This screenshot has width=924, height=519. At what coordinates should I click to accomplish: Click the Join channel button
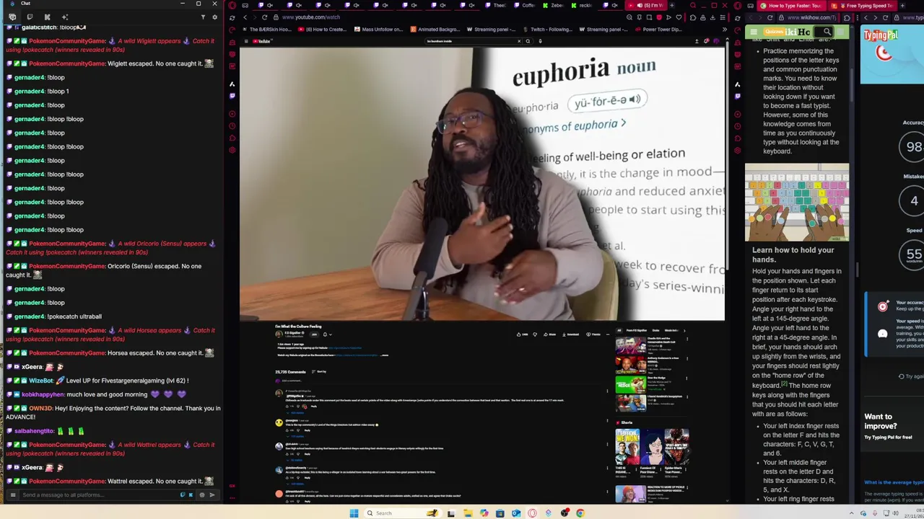314,334
